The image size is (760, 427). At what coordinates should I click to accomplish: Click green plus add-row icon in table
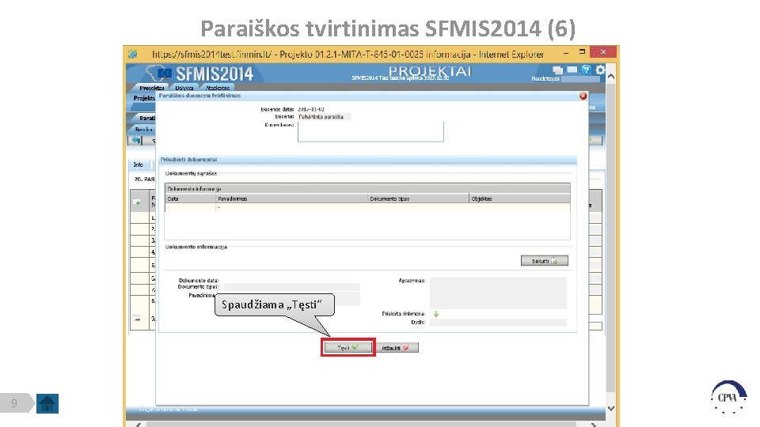(137, 202)
